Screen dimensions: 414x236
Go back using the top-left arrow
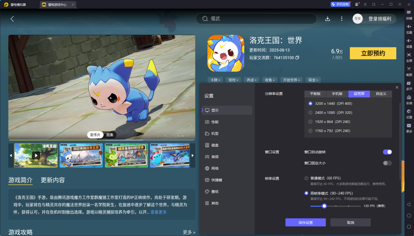pyautogui.click(x=12, y=19)
